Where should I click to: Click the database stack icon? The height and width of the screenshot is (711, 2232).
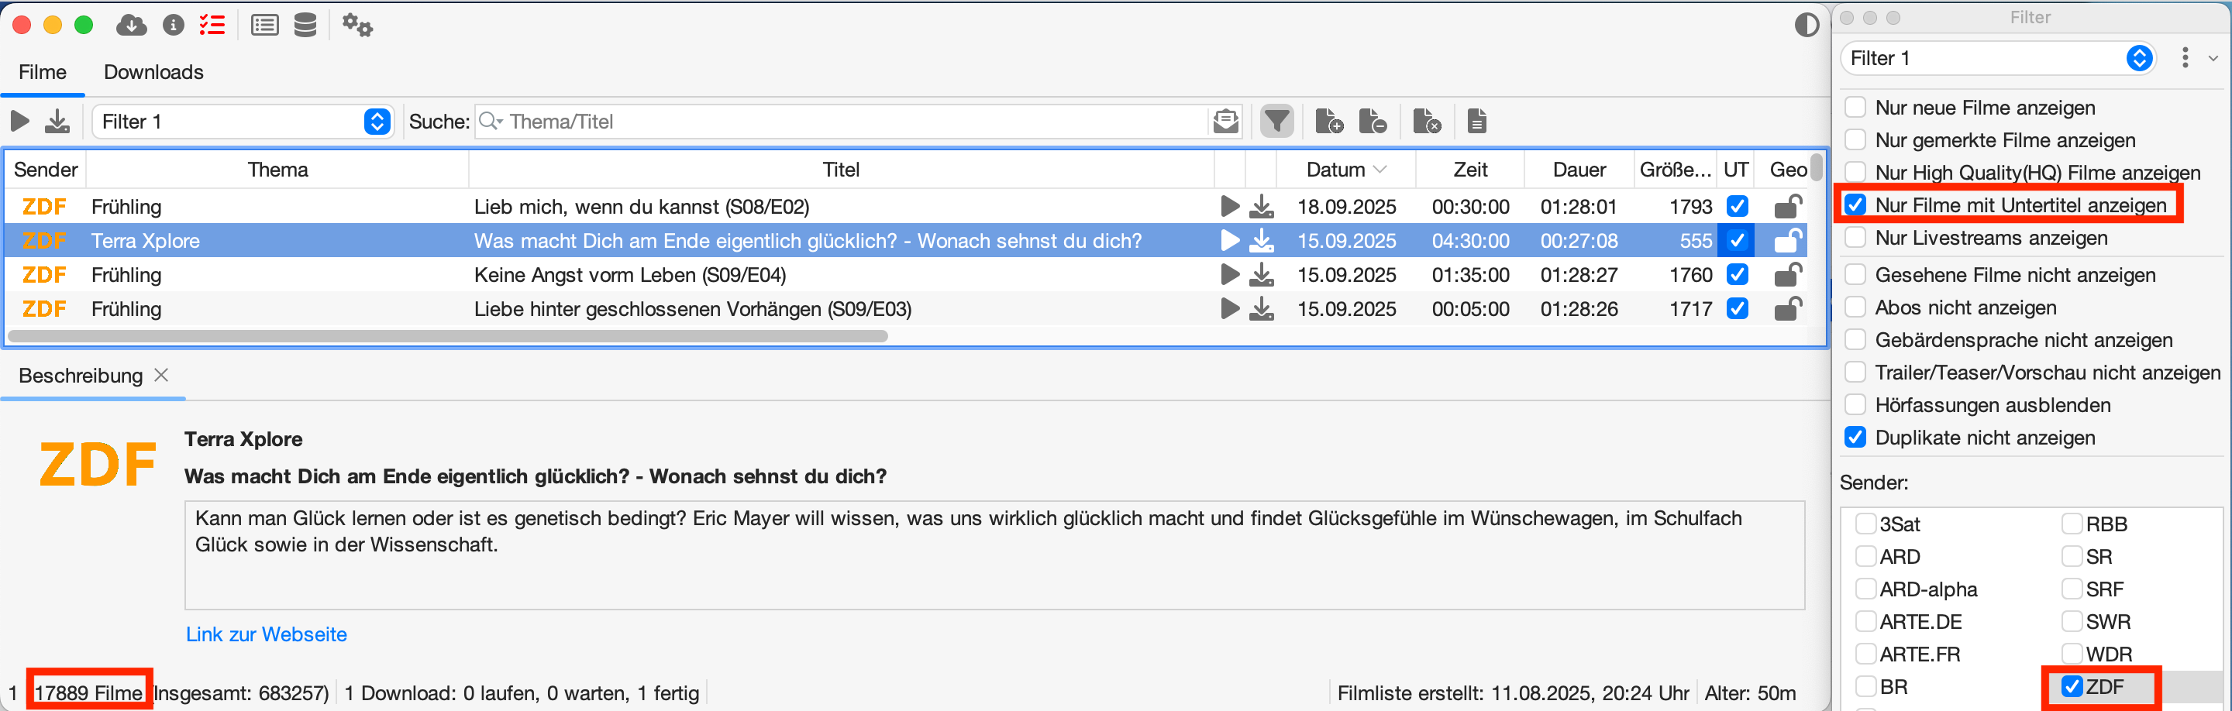tap(305, 25)
